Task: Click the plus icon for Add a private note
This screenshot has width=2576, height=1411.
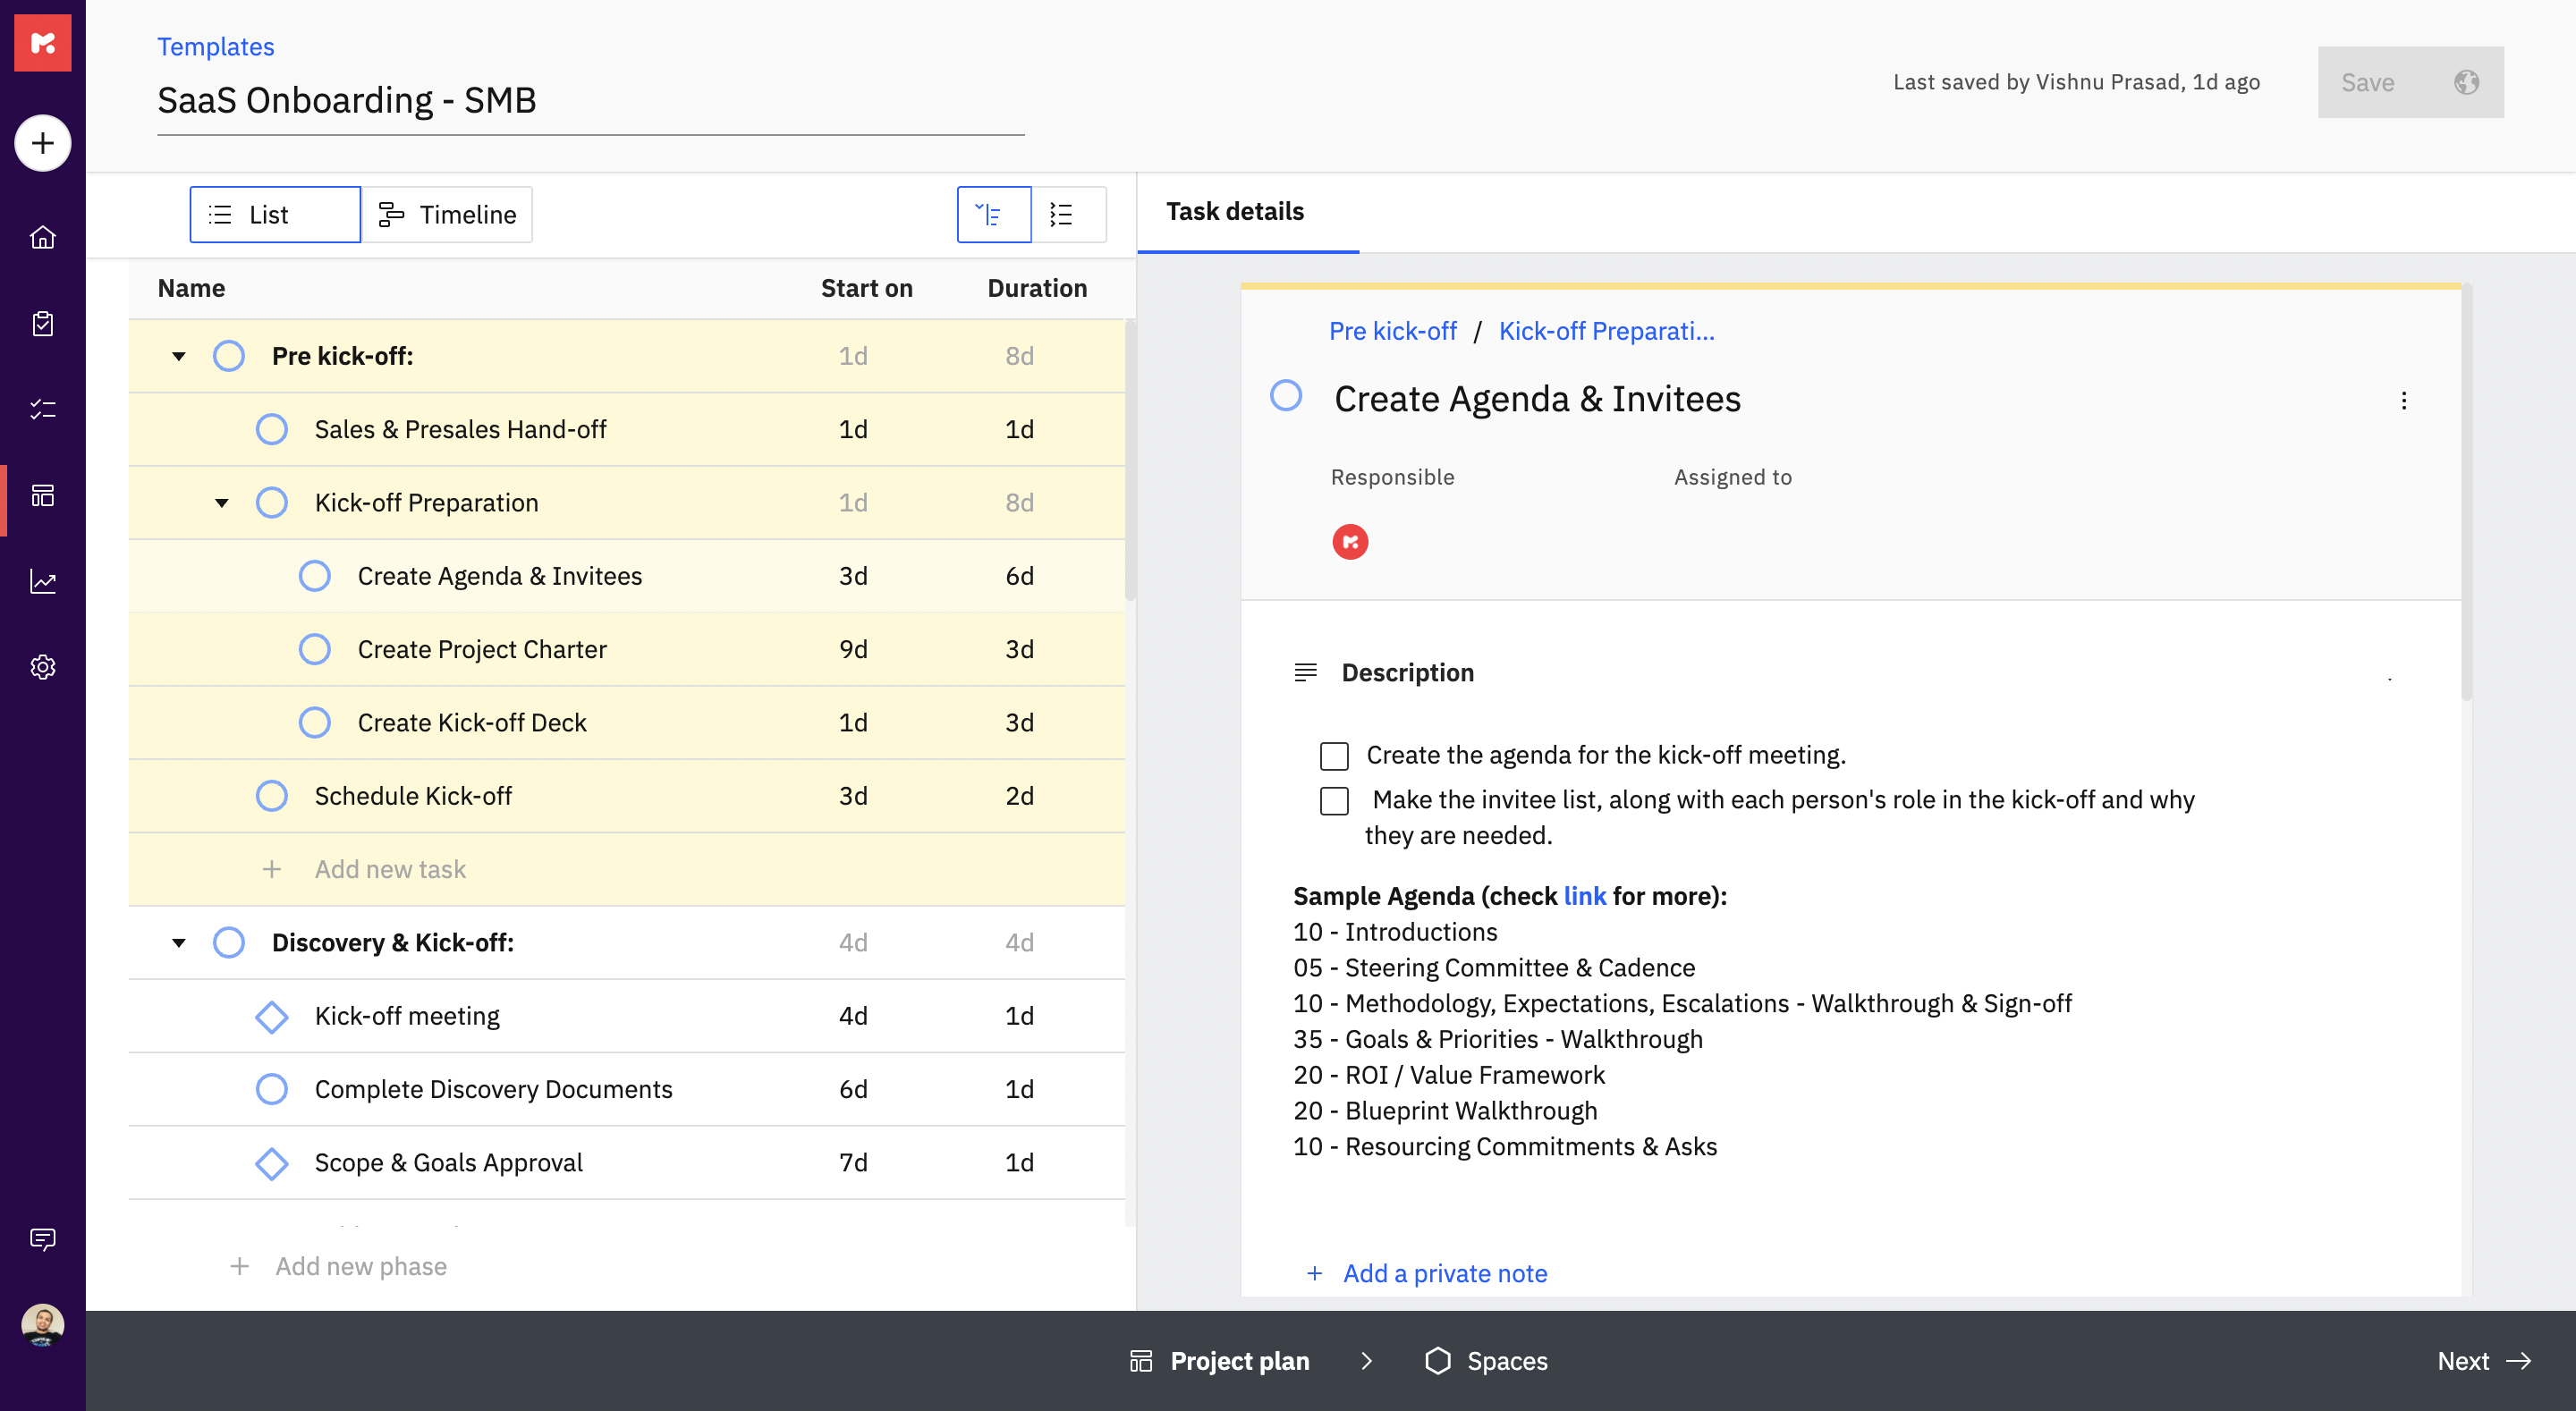Action: (x=1315, y=1273)
